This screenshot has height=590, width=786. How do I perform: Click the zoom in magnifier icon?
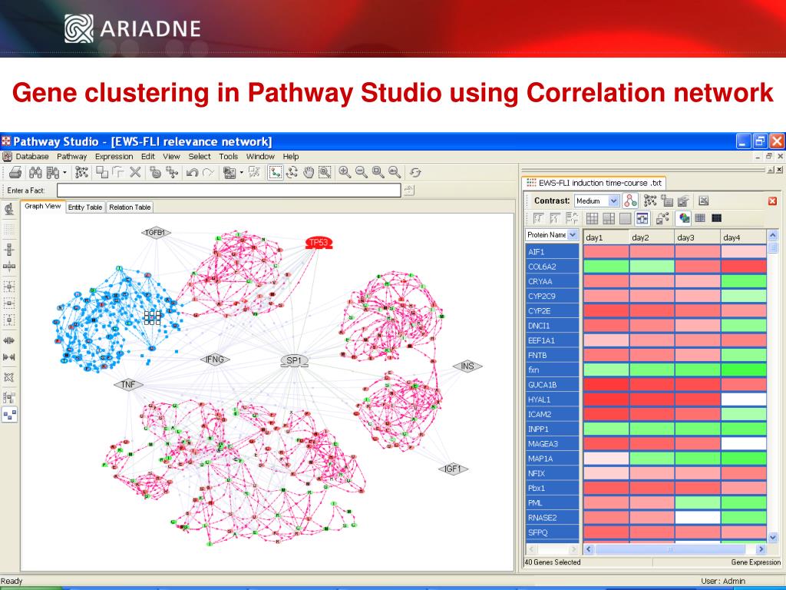pos(345,173)
